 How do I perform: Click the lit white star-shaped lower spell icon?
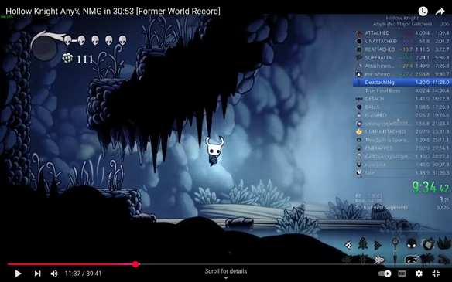[378, 260]
